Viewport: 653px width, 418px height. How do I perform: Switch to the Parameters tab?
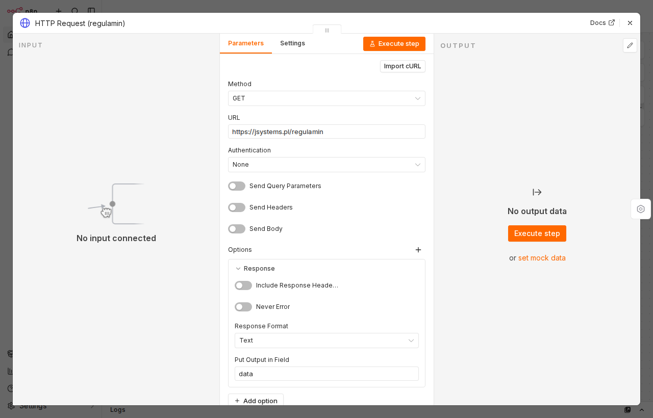pos(246,43)
